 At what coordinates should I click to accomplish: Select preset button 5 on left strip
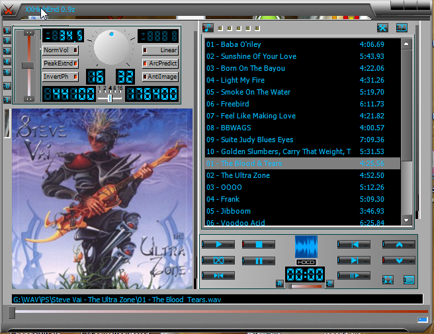click(7, 72)
